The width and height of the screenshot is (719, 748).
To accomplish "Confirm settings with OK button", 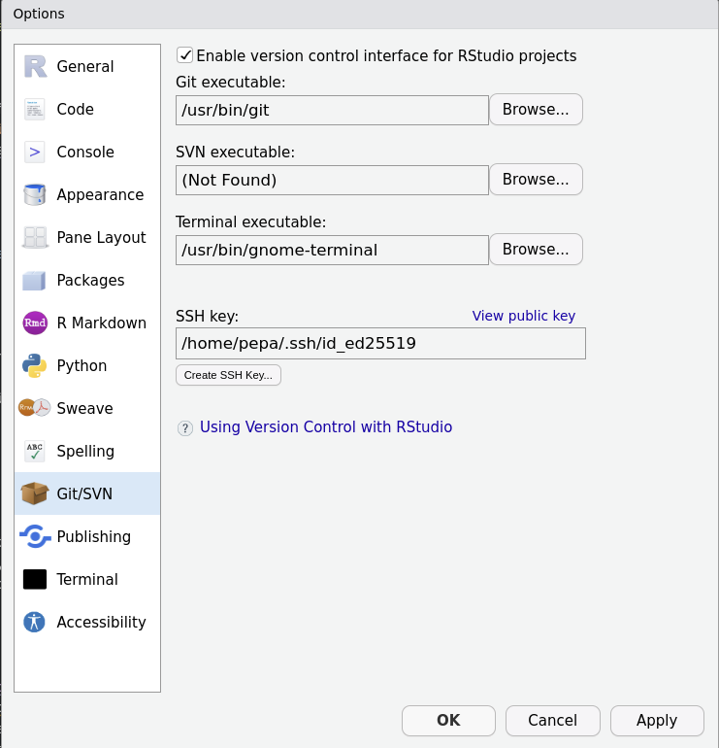I will point(448,721).
